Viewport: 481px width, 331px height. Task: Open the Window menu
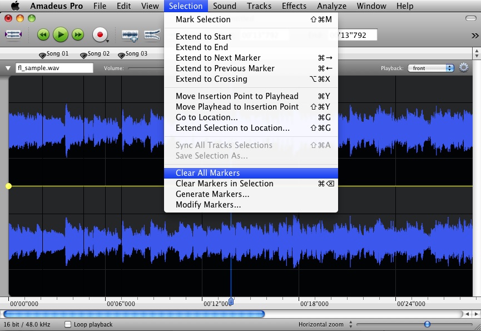[x=371, y=6]
